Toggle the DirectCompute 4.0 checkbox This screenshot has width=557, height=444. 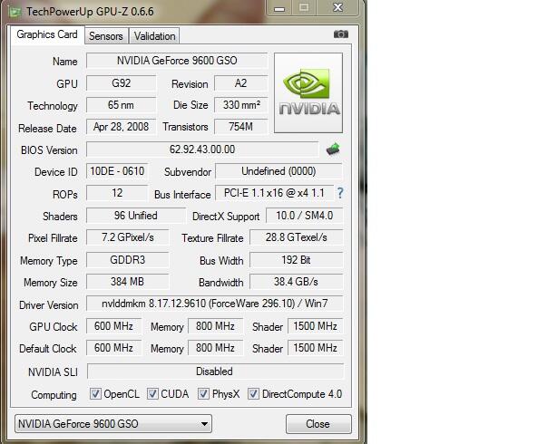pos(253,393)
